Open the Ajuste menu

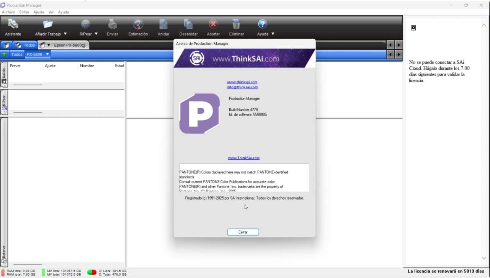coord(39,12)
